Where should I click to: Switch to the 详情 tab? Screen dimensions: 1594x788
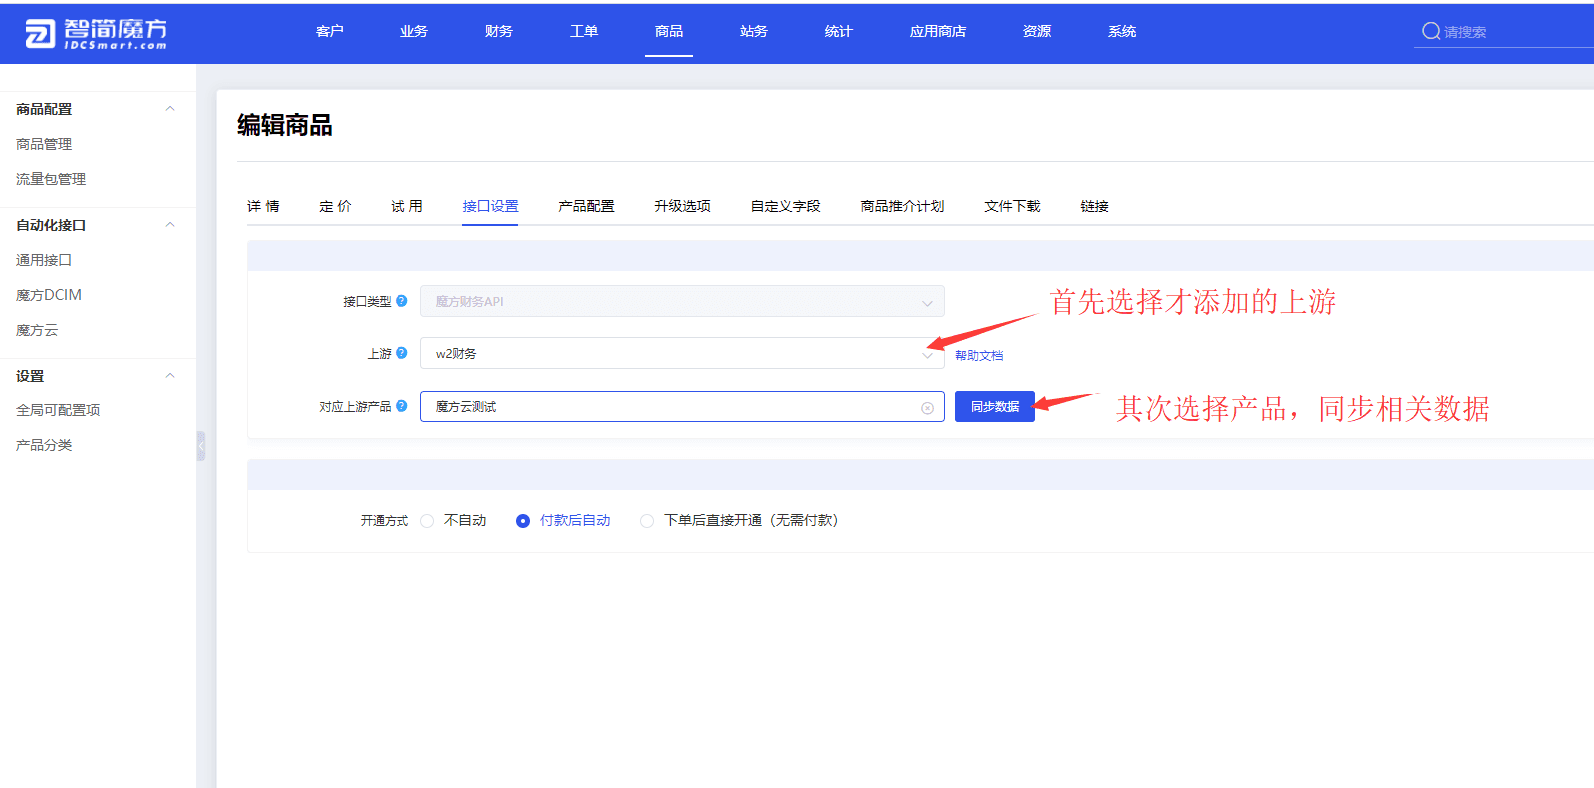(263, 206)
